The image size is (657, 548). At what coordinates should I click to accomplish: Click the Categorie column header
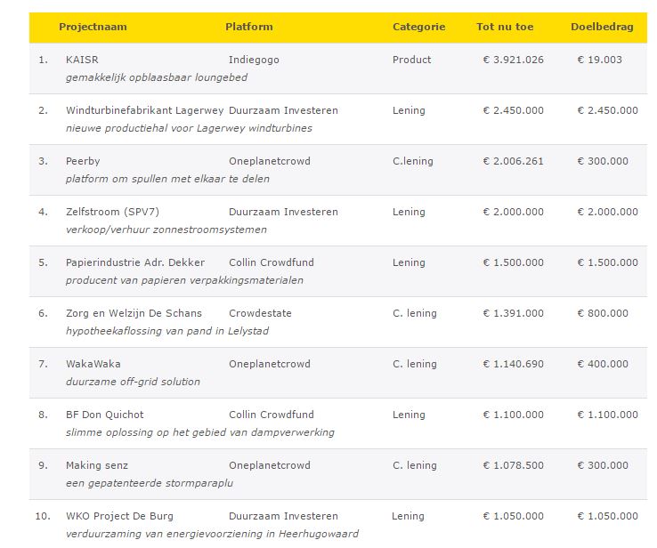418,27
